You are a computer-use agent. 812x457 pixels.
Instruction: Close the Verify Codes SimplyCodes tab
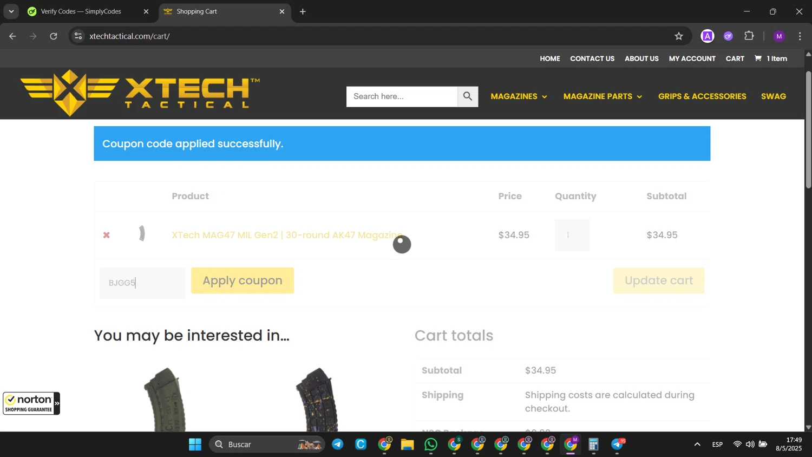click(x=146, y=11)
